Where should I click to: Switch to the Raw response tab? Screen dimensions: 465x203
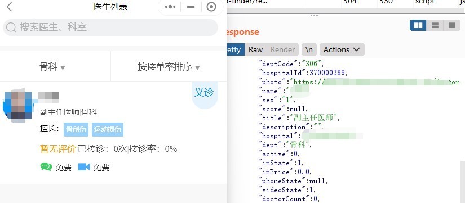click(256, 49)
